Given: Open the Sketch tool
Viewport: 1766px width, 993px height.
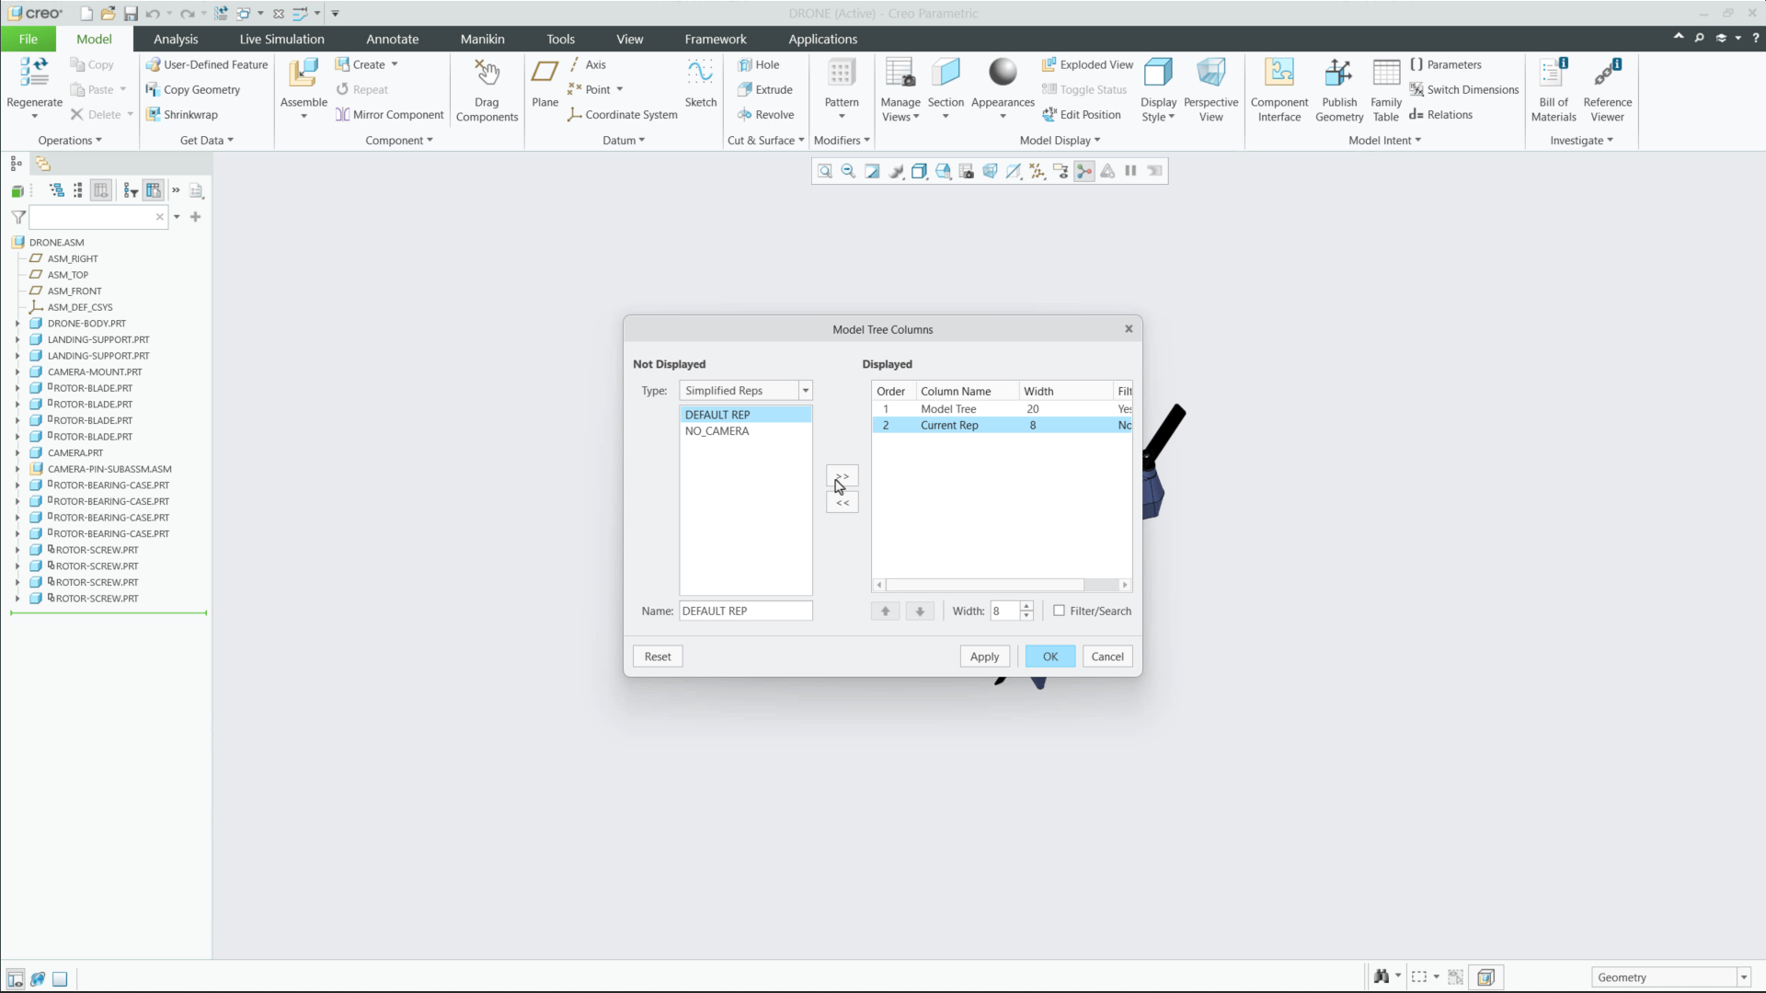Looking at the screenshot, I should point(700,74).
